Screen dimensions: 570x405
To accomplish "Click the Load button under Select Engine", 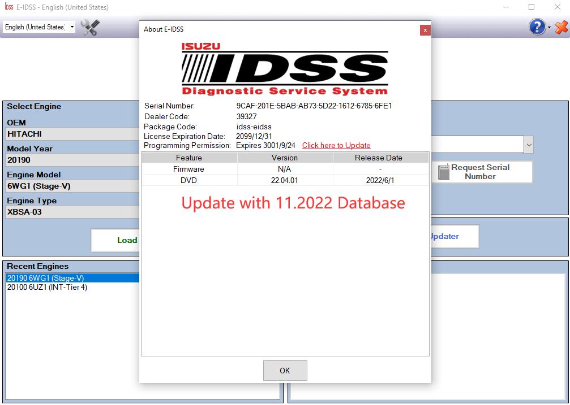I will (x=115, y=240).
